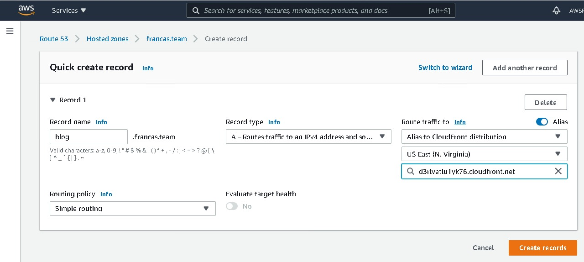Toggle the Alias switch off

[542, 121]
